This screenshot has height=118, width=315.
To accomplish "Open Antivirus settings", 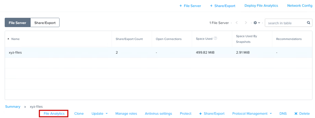I will tap(158, 113).
